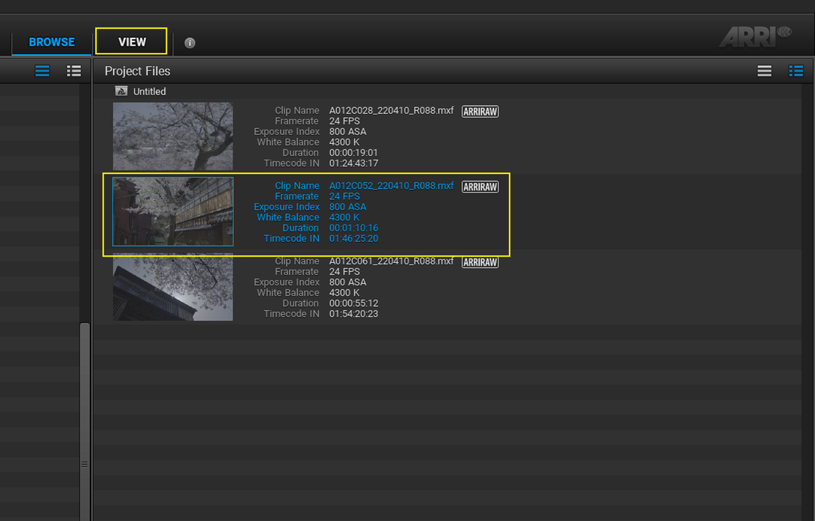Click duration value 00:00:19:01
The height and width of the screenshot is (521, 815).
click(354, 152)
